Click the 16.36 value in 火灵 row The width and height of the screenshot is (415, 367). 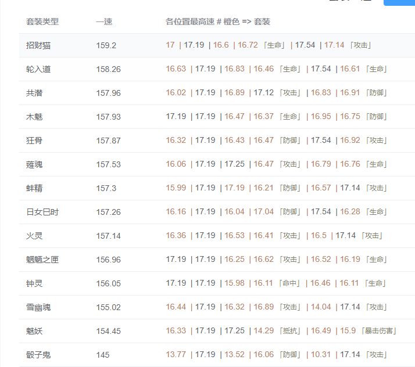[x=176, y=235]
